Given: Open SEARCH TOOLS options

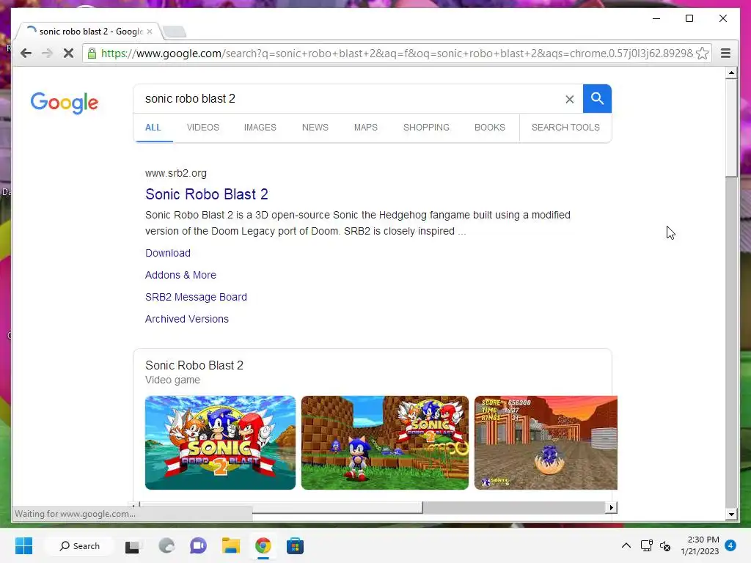Looking at the screenshot, I should tap(565, 128).
